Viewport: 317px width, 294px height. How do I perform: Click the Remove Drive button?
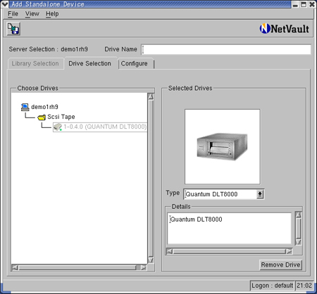(x=280, y=264)
